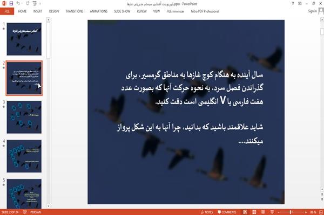Click the zoom slider handle
This screenshot has height=215, width=324.
291,212
